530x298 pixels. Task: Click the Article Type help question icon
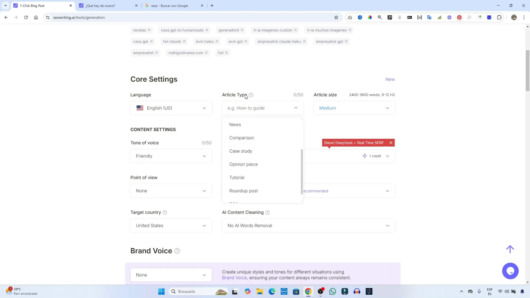pos(251,95)
